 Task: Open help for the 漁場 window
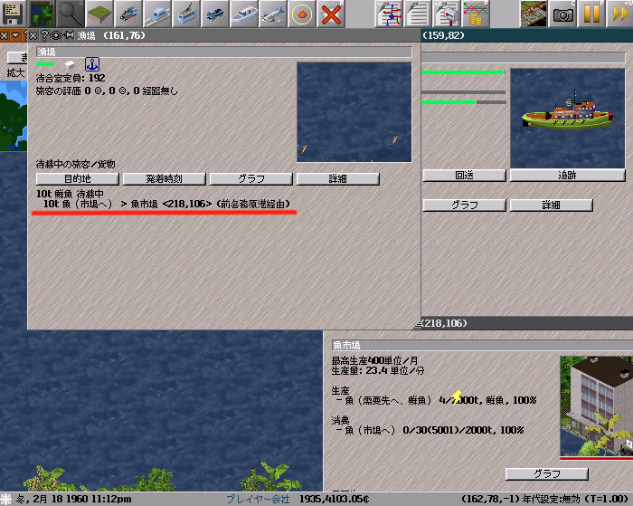44,35
